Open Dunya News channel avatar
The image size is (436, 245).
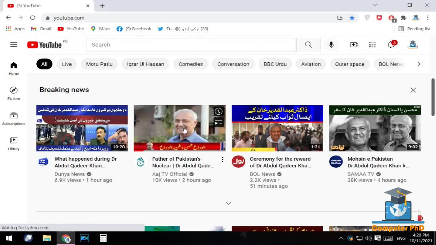(43, 162)
